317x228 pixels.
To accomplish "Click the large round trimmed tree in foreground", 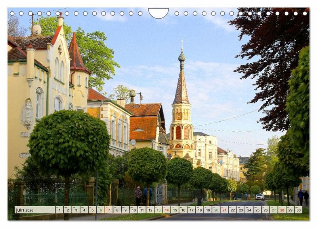I will [69, 143].
